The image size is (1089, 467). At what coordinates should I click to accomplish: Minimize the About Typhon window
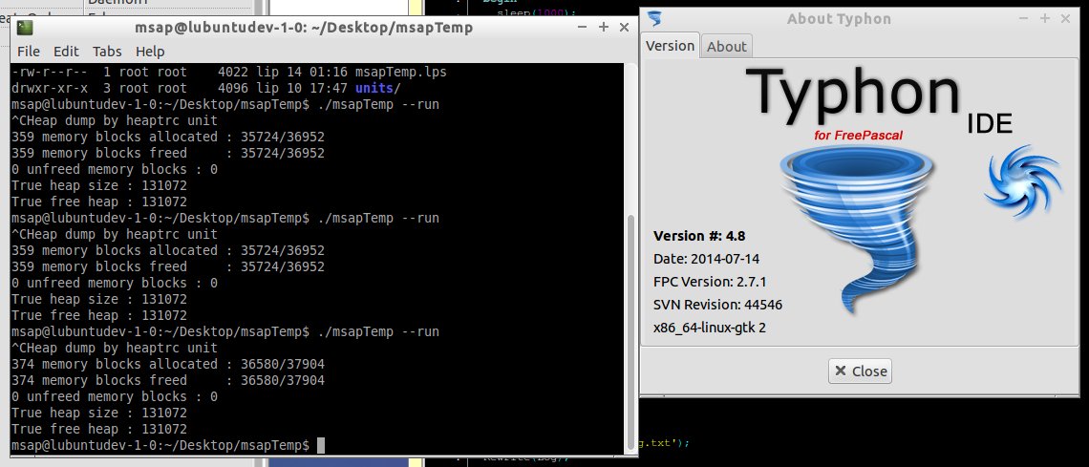[1024, 19]
